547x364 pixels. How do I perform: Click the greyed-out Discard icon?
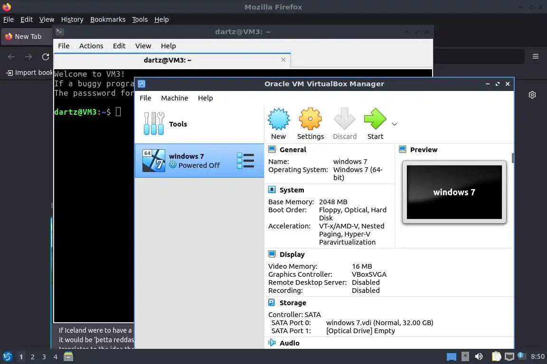point(344,119)
